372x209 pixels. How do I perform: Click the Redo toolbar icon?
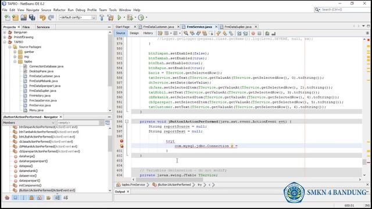[51, 17]
